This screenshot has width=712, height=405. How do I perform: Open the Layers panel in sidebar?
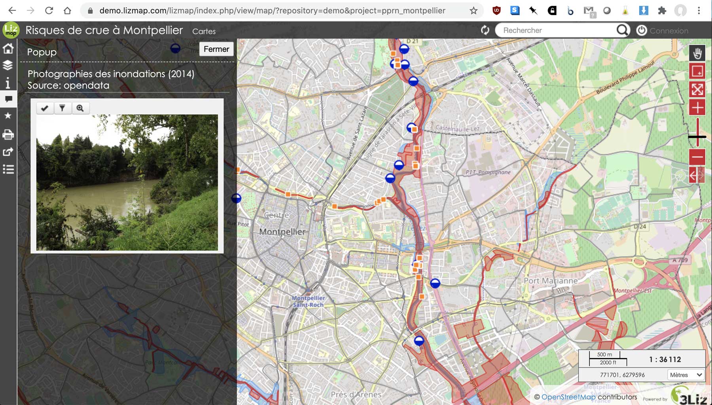point(8,65)
